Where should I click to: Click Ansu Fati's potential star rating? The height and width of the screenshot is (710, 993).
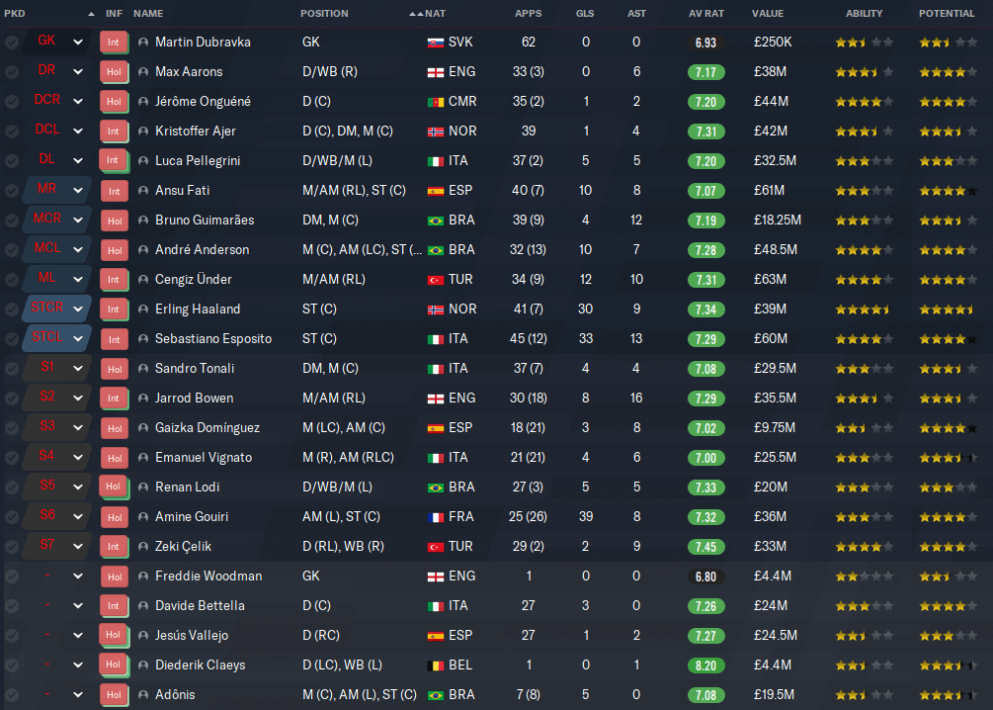[x=948, y=191]
